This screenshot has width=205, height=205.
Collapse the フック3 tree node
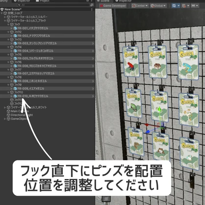8,40
